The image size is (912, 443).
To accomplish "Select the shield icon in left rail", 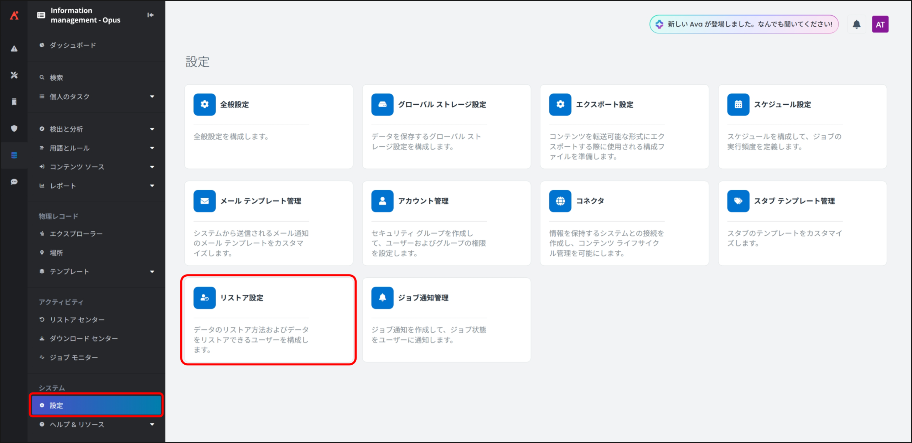I will 14,128.
